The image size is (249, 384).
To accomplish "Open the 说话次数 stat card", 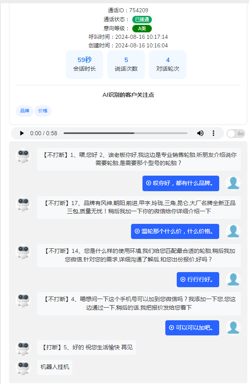I will (126, 64).
